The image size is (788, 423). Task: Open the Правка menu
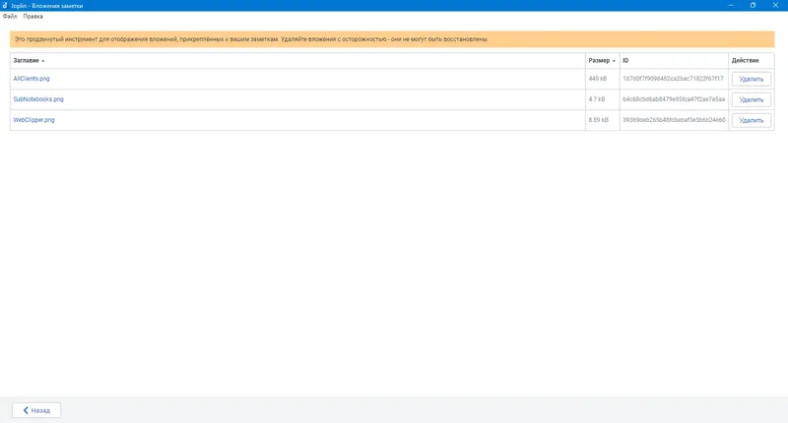point(33,16)
